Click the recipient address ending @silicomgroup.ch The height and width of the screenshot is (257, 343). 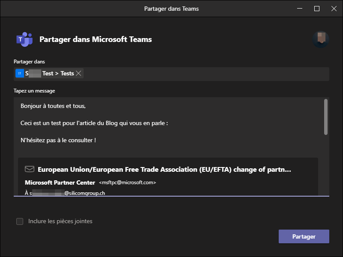(65, 193)
